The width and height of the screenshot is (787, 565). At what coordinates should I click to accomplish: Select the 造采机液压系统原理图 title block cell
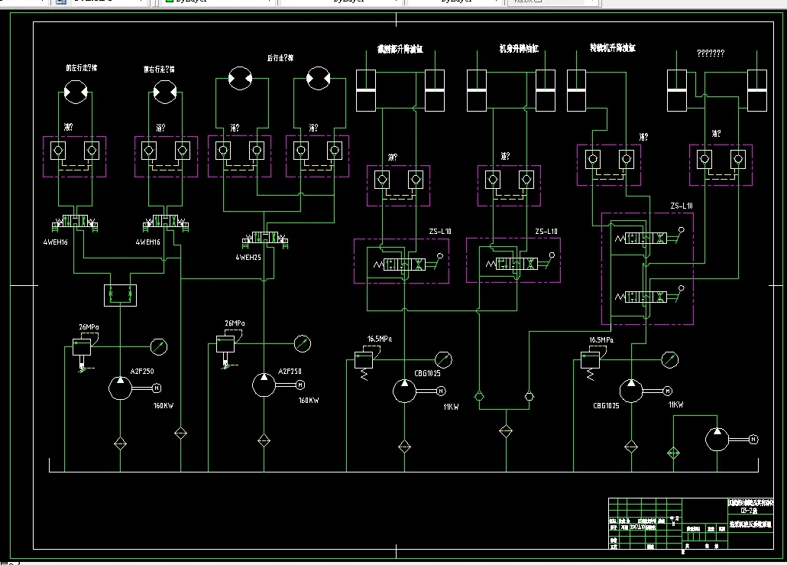tap(750, 524)
